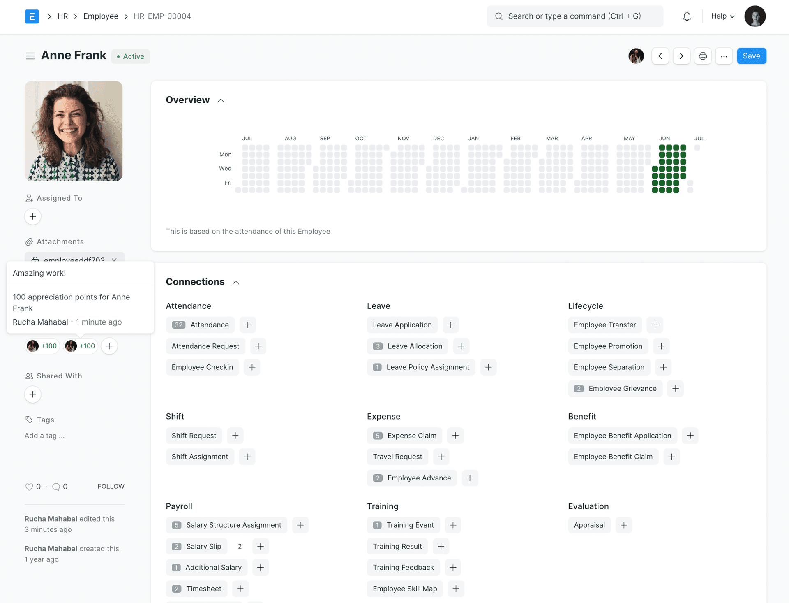Open the Help dropdown
Screen dimensions: 789x603
pyautogui.click(x=722, y=16)
